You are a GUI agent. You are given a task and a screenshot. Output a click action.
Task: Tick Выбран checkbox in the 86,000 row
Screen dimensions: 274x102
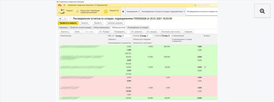[205, 98]
